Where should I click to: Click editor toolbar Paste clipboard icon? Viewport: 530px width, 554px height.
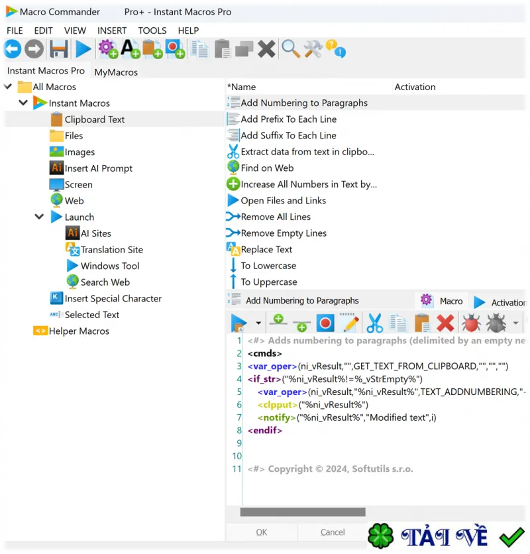coord(422,323)
